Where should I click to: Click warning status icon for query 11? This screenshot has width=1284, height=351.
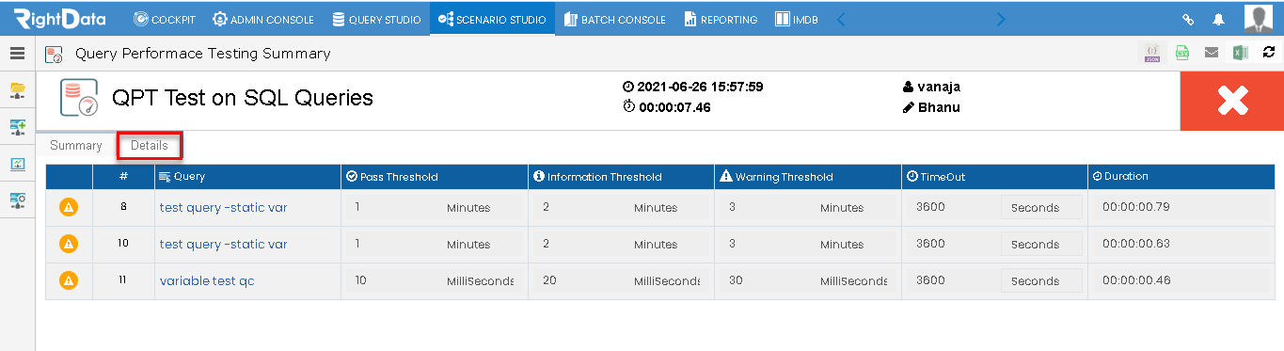(69, 280)
